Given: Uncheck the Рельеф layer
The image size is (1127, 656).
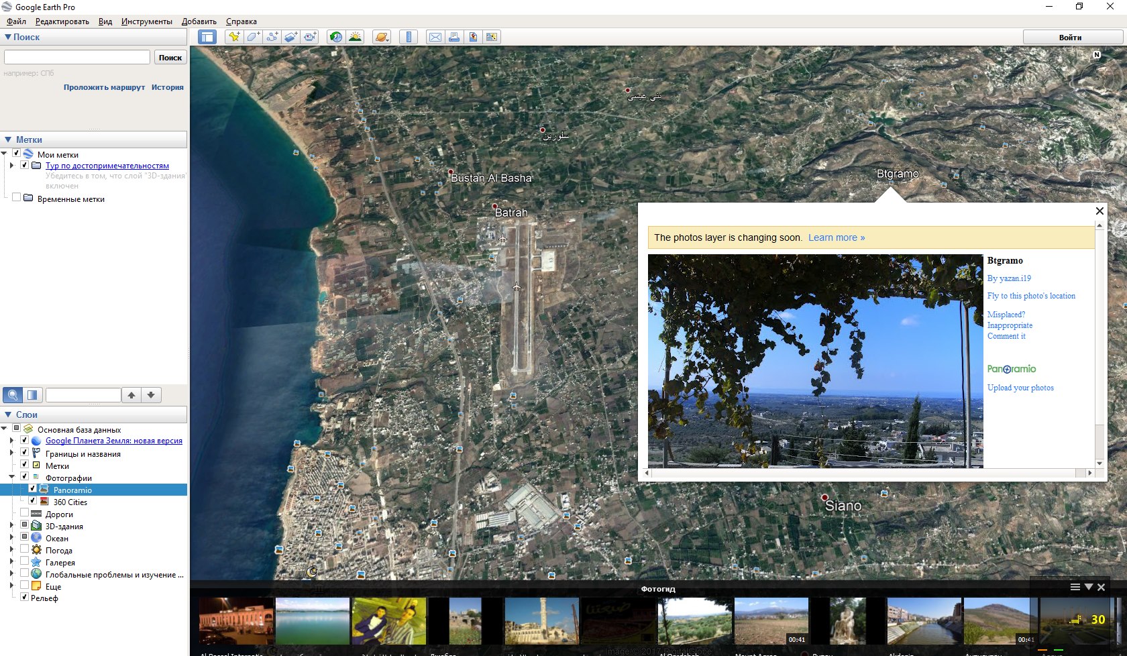Looking at the screenshot, I should tap(25, 597).
